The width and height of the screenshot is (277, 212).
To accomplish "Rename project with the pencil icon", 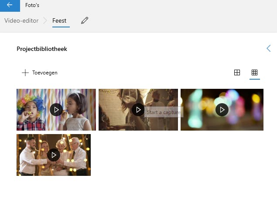I will (85, 20).
